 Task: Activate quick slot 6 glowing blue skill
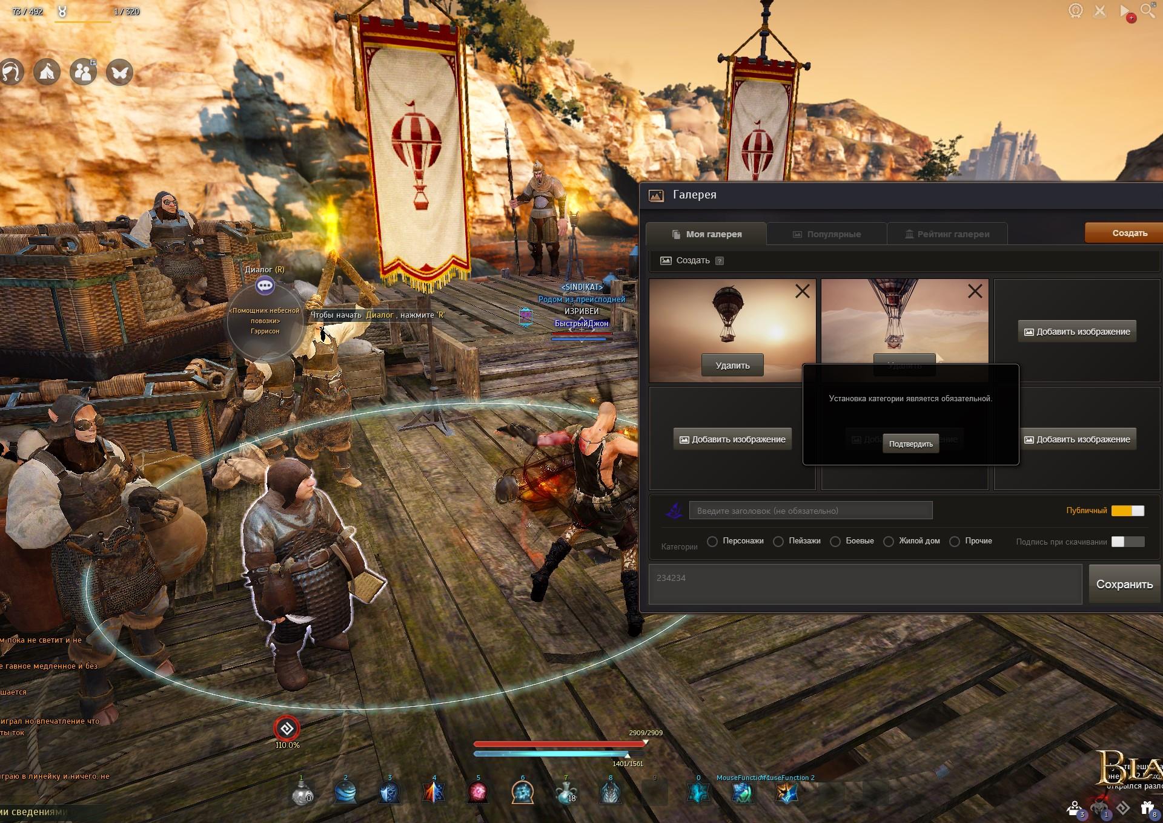click(522, 792)
